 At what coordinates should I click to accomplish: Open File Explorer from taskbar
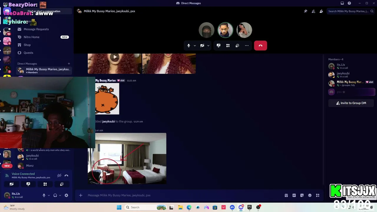pyautogui.click(x=180, y=207)
